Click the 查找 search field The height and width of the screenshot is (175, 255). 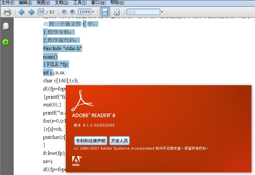click(143, 12)
